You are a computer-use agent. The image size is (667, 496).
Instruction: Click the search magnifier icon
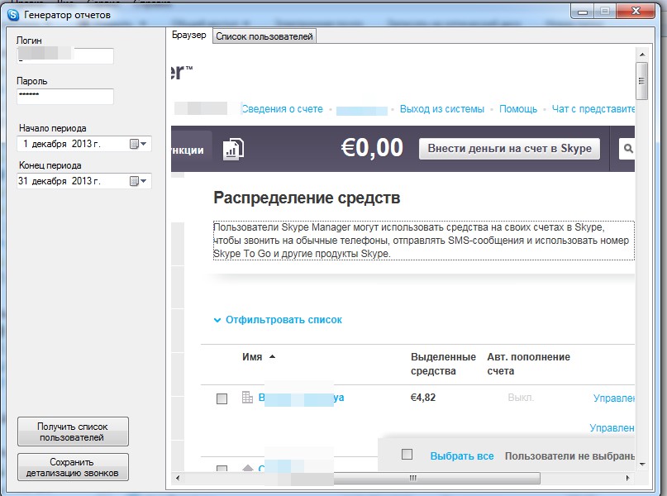coord(628,149)
